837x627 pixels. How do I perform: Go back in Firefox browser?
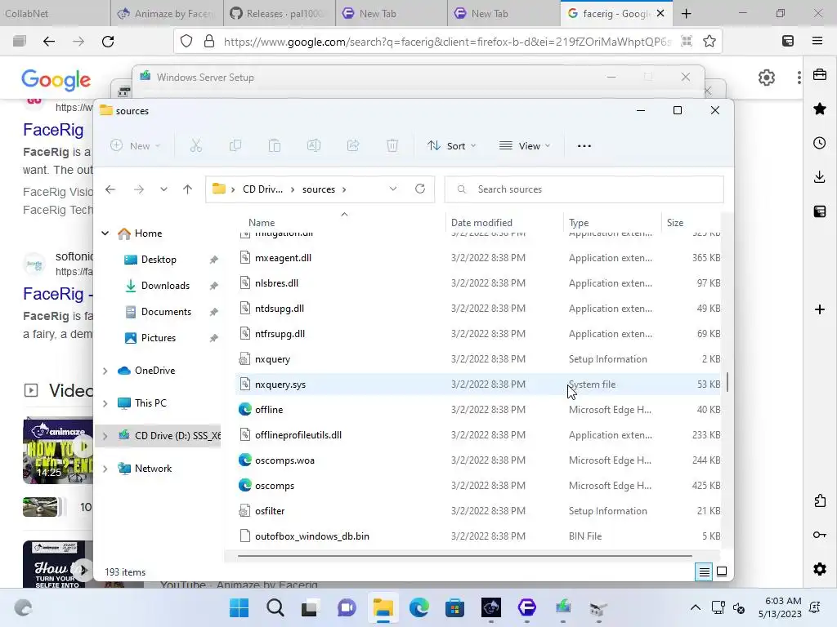(49, 41)
